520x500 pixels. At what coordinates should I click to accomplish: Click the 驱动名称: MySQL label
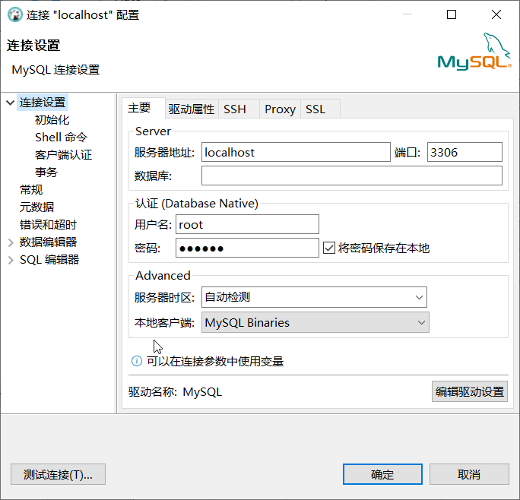[x=175, y=392]
